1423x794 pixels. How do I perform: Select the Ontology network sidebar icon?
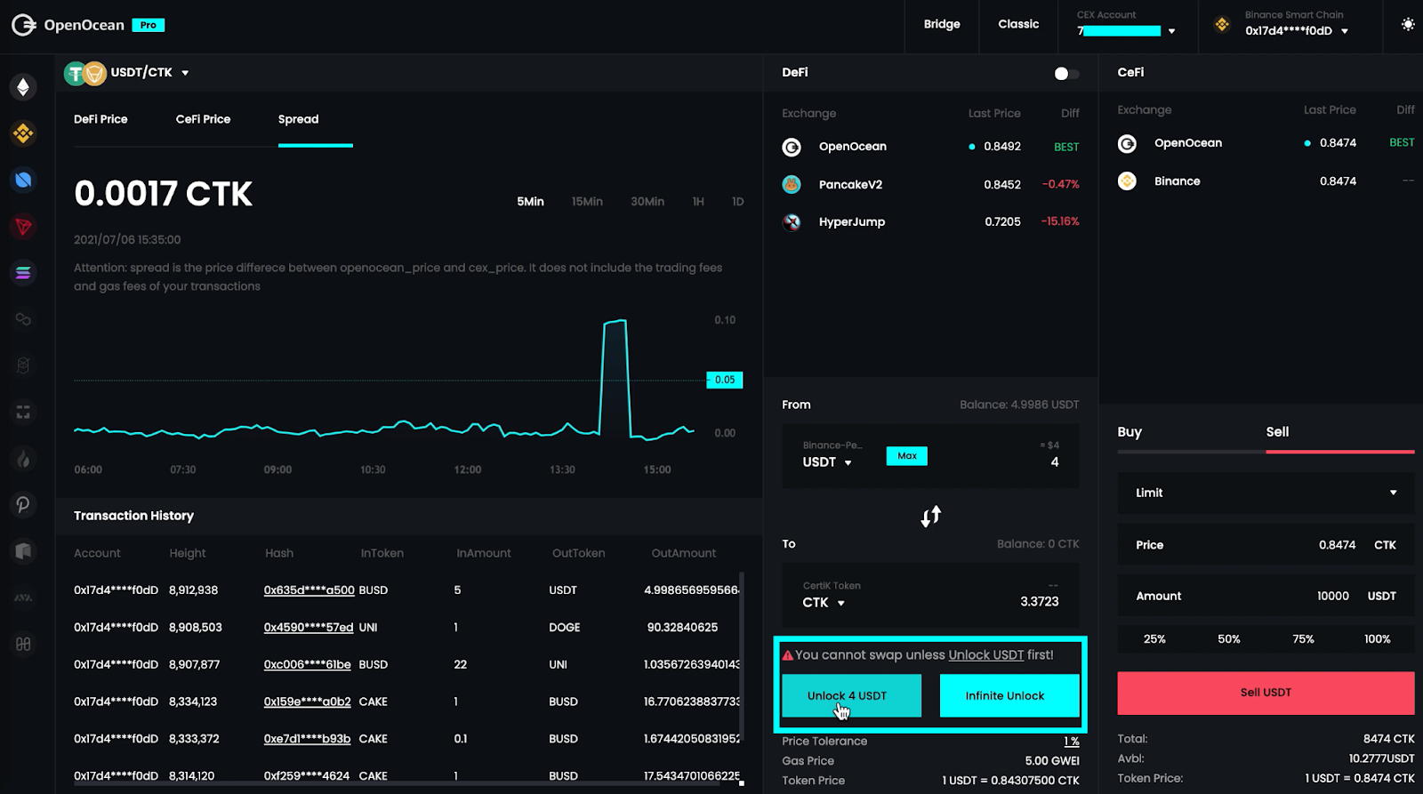pos(23,180)
